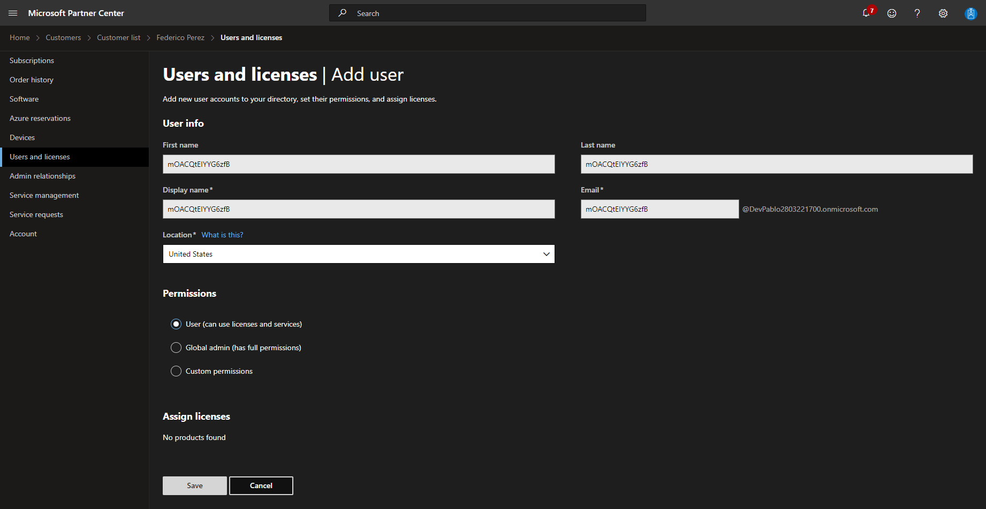Click the 'Users and licenses' breadcrumb text
The height and width of the screenshot is (509, 986).
251,37
